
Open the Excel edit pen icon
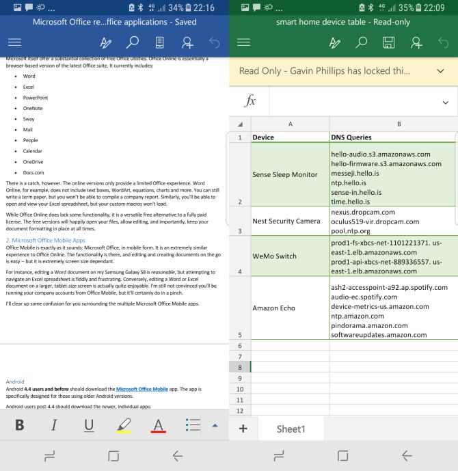[335, 43]
